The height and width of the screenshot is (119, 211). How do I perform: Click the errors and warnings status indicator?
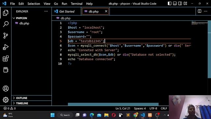(x=10, y=108)
